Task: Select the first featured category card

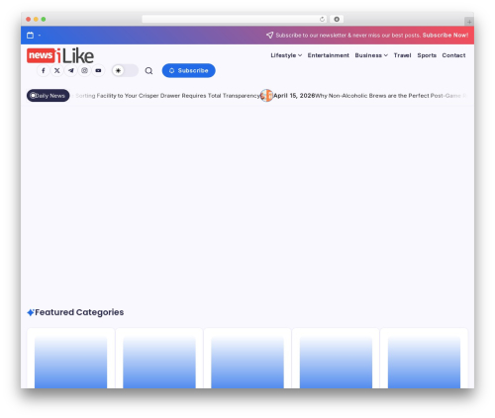Action: (70, 359)
